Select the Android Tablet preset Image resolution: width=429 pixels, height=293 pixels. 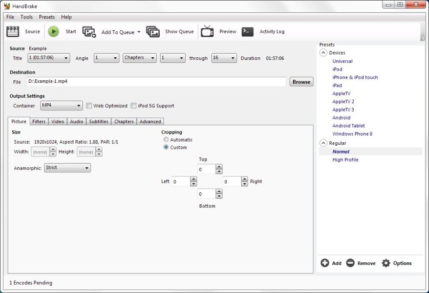point(348,126)
